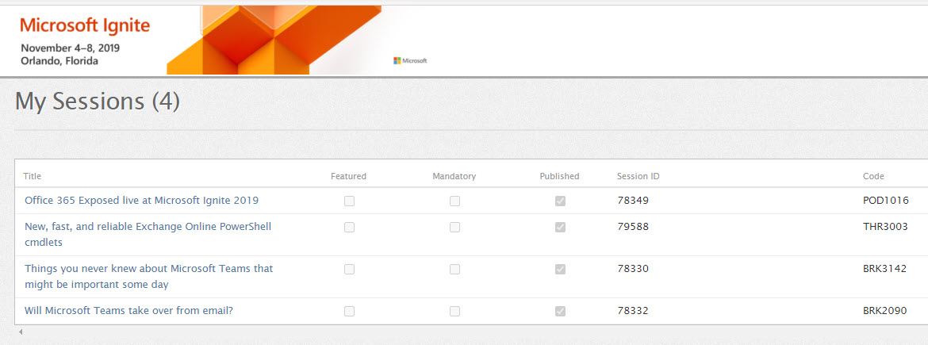928x345 pixels.
Task: Click 'Orlando, Florida' location text
Action: tap(59, 61)
